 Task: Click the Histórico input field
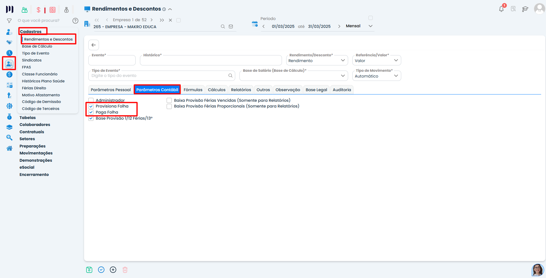pyautogui.click(x=211, y=61)
